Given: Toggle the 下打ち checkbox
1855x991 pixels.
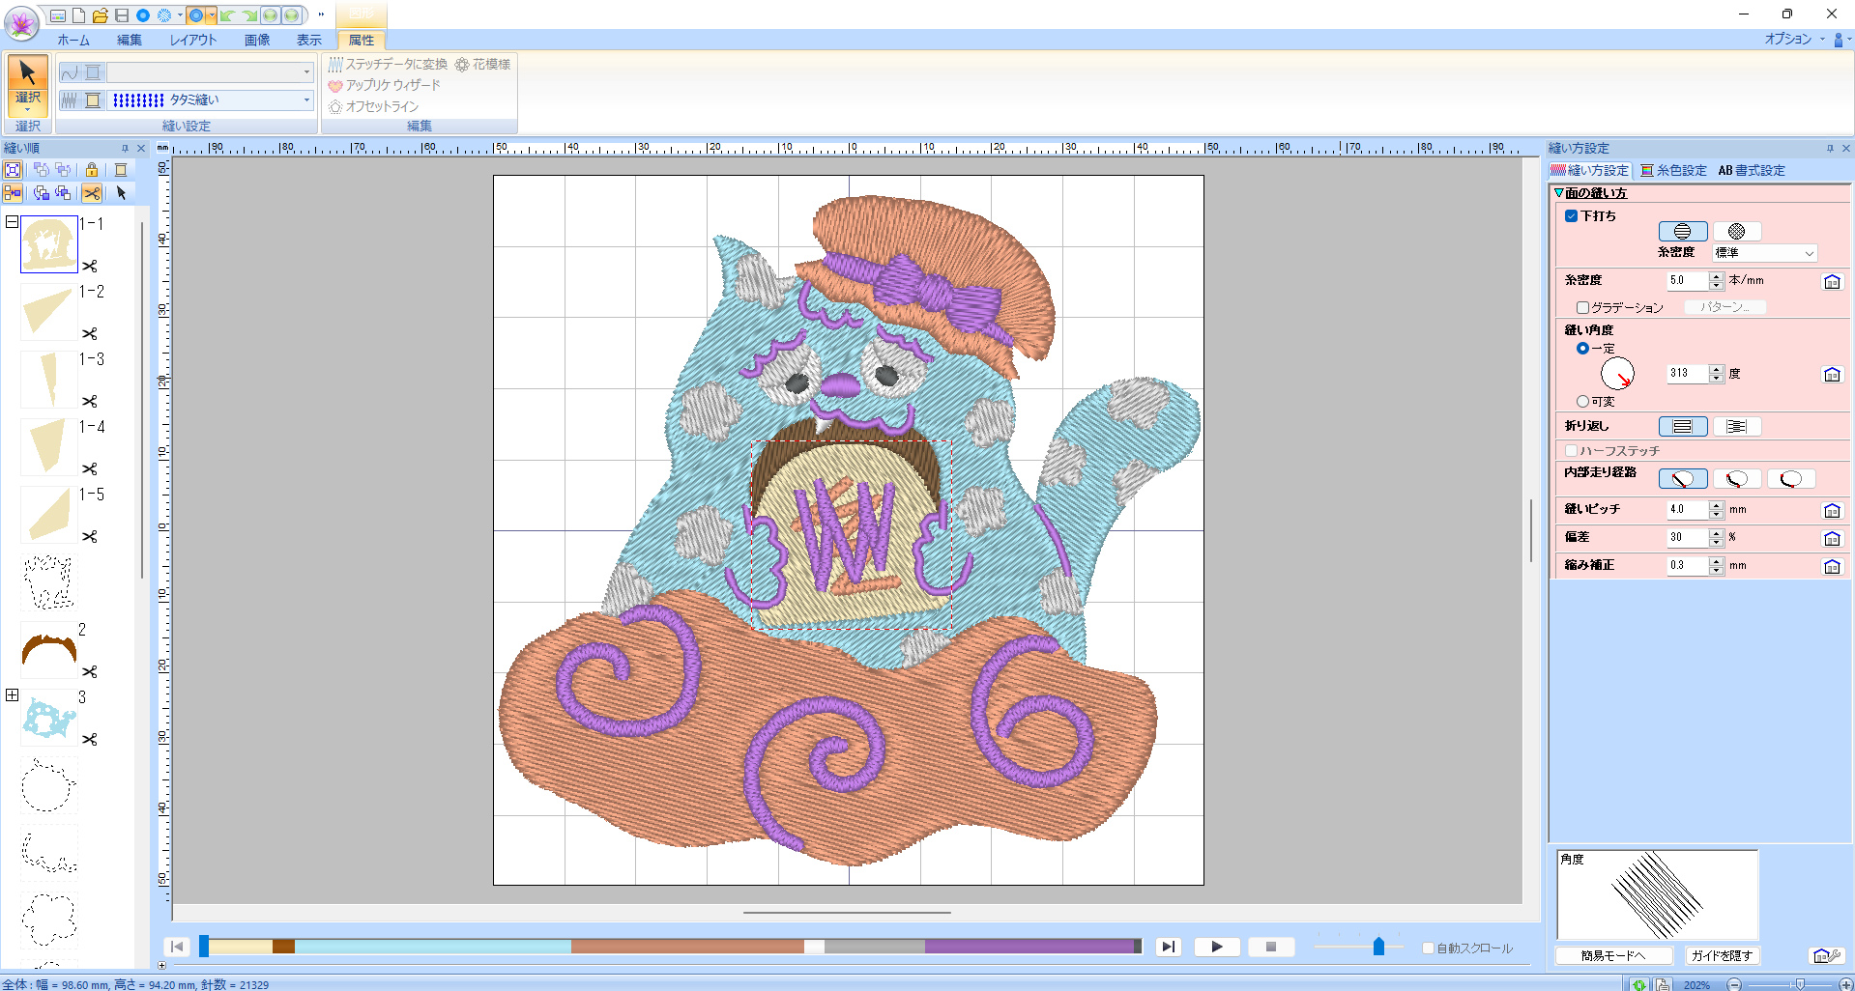Looking at the screenshot, I should pos(1572,215).
